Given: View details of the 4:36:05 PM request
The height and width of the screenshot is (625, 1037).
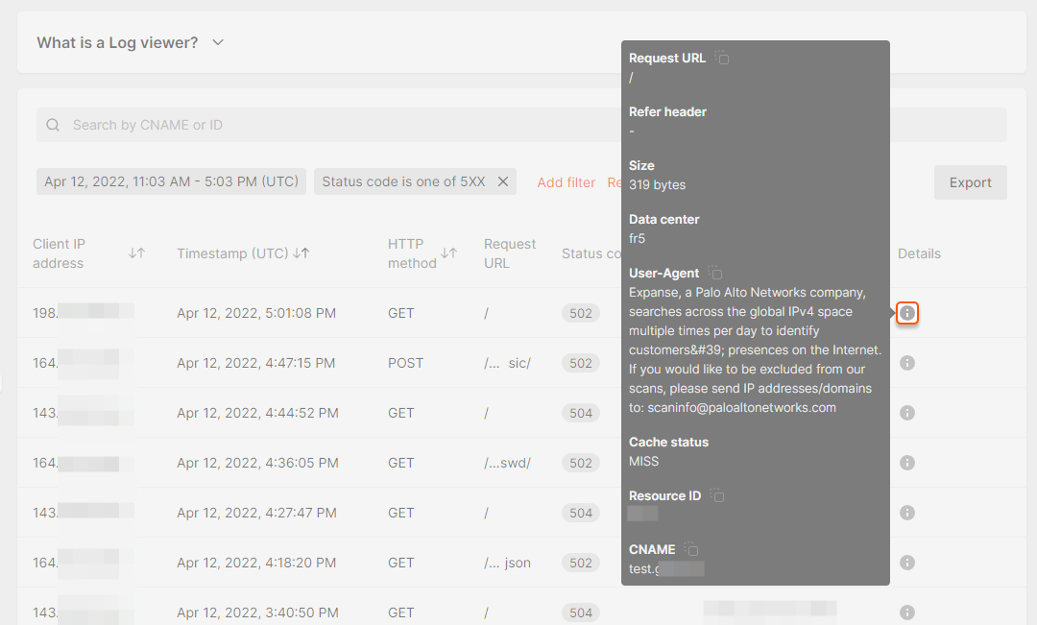Looking at the screenshot, I should [x=907, y=463].
